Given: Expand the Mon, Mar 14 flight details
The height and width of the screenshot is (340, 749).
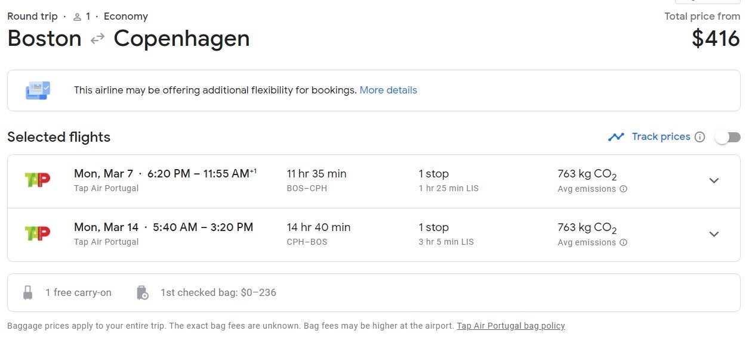Looking at the screenshot, I should point(714,234).
